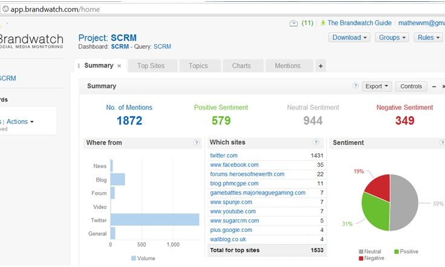Open the forums.heroesofnewerth.com link
The image size is (445, 267).
pos(247,174)
